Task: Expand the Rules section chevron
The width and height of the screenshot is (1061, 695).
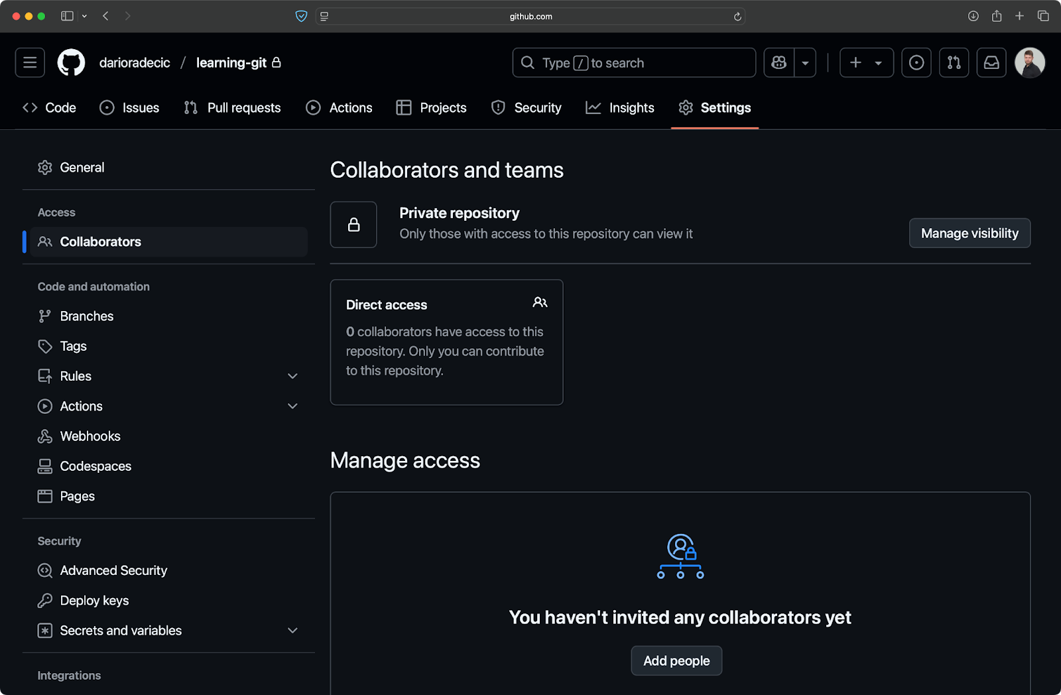Action: [292, 376]
